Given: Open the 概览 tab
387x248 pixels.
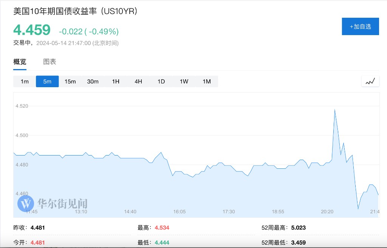Looking at the screenshot, I should point(20,62).
